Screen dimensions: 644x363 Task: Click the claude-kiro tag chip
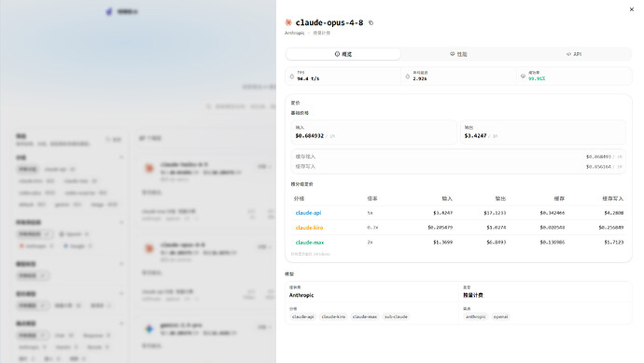[x=333, y=316]
